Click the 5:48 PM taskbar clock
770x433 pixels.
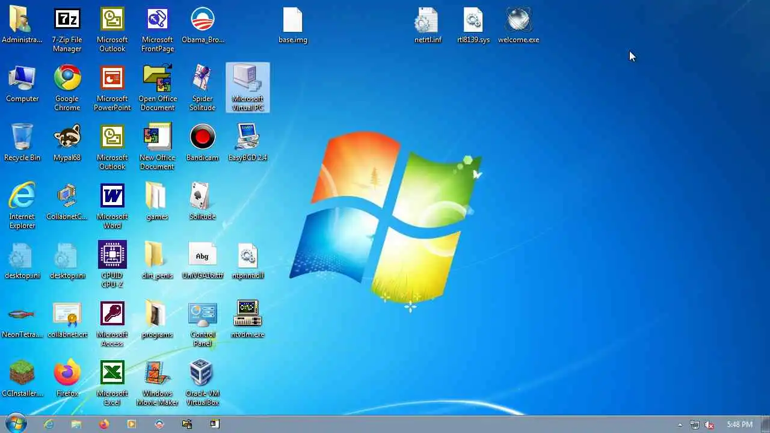coord(739,425)
